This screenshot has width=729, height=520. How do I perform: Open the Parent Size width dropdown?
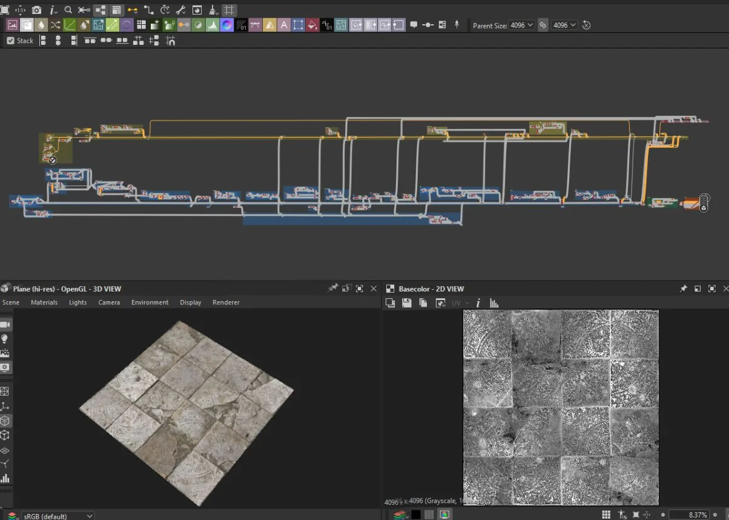point(521,25)
